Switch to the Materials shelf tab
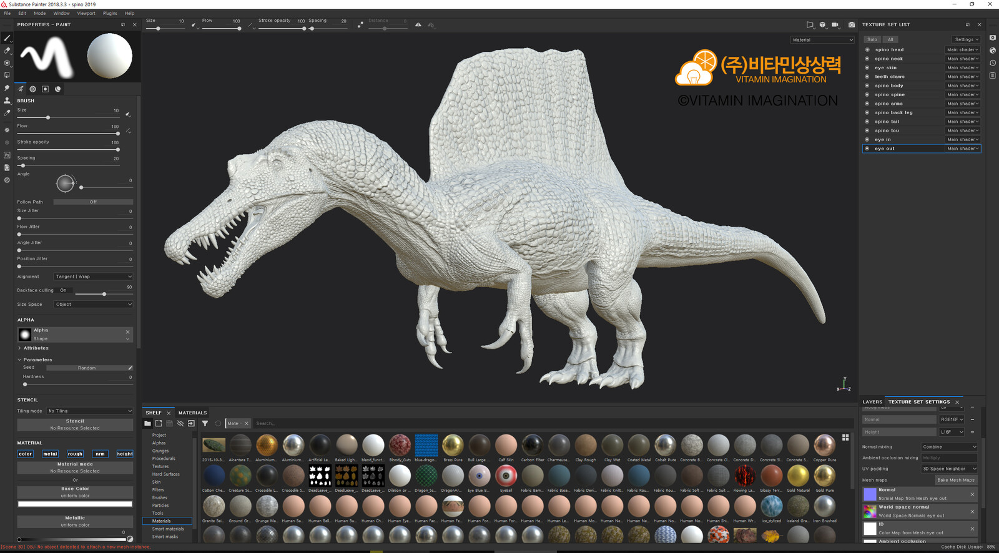This screenshot has height=553, width=999. 192,413
